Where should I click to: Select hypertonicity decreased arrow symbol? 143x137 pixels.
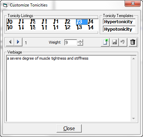pyautogui.click(x=21, y=21)
